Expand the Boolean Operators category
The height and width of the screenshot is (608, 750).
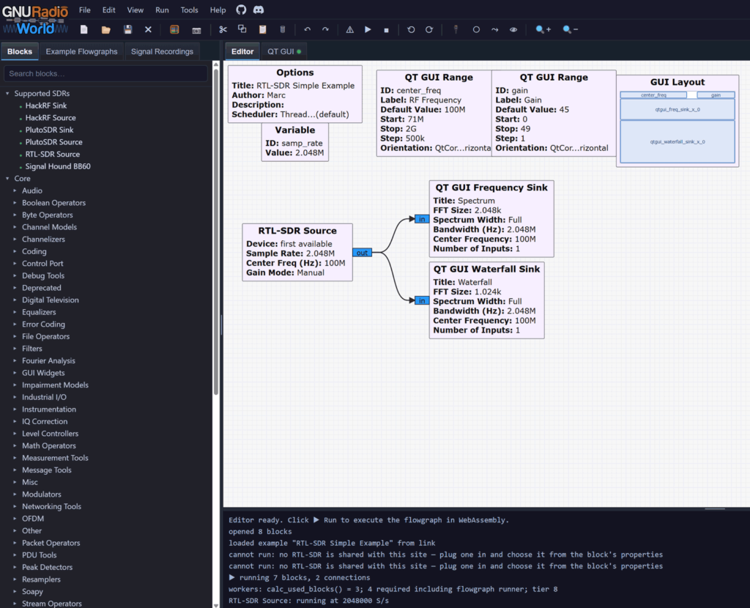click(15, 203)
